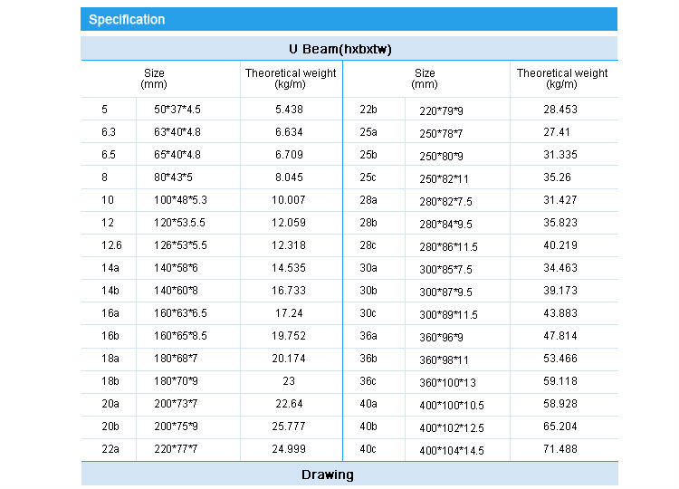This screenshot has height=489, width=679.
Task: Click the 5.438 weight value
Action: click(290, 110)
